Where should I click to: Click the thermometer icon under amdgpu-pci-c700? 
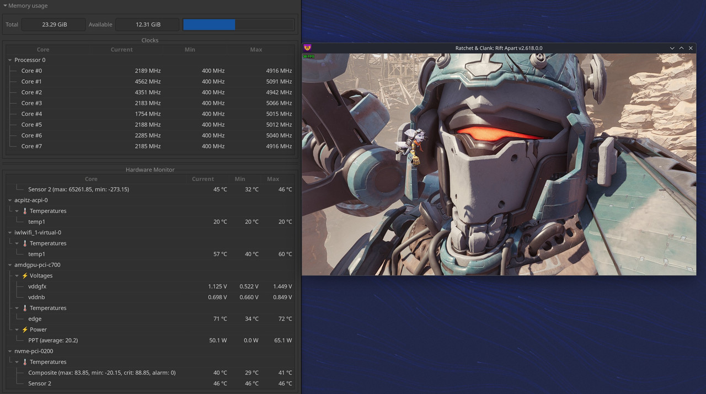(24, 308)
